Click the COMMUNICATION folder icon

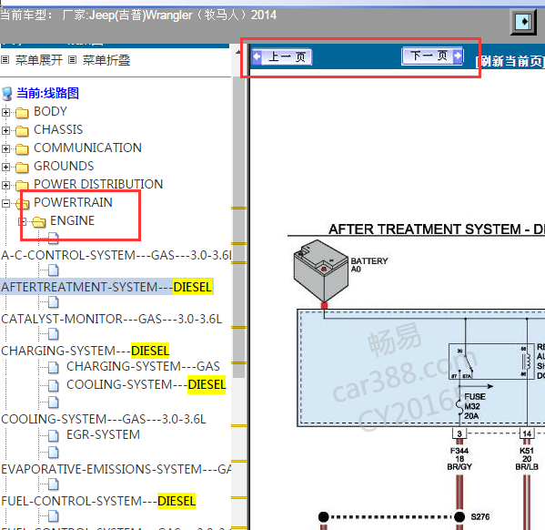(22, 149)
